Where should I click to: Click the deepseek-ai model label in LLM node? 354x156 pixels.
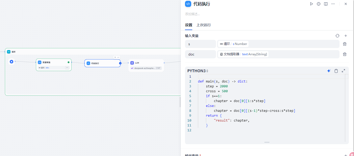pos(144,68)
